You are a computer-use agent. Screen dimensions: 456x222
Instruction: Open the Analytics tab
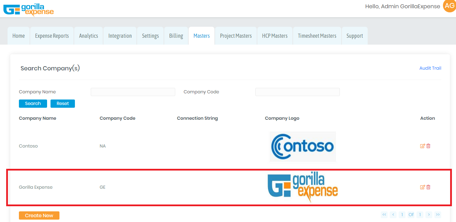tap(89, 36)
